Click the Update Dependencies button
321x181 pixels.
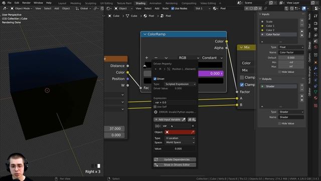pos(175,159)
